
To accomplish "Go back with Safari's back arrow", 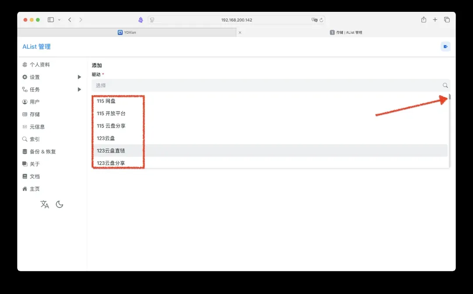I will (x=70, y=20).
